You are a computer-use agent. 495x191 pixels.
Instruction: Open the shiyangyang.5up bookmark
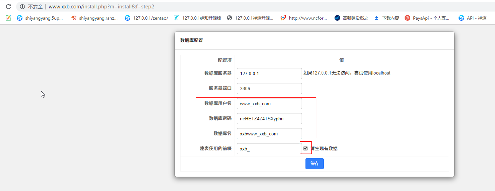point(40,18)
